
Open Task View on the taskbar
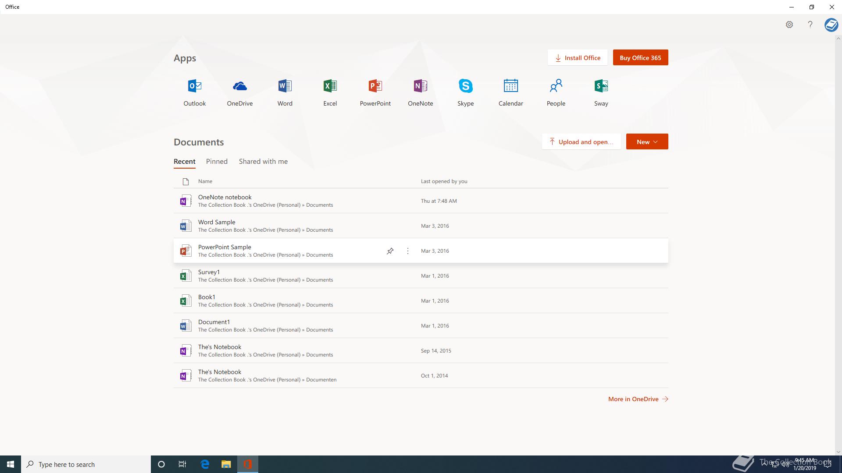point(182,464)
